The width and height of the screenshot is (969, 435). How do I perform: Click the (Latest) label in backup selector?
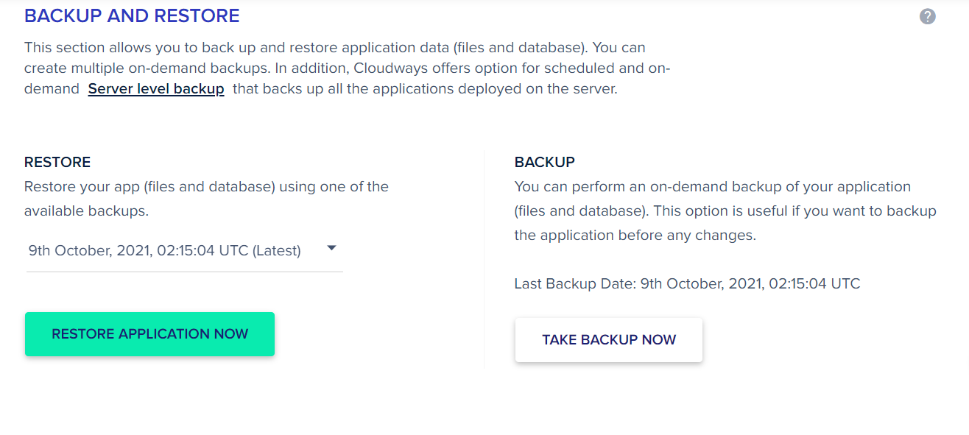277,251
